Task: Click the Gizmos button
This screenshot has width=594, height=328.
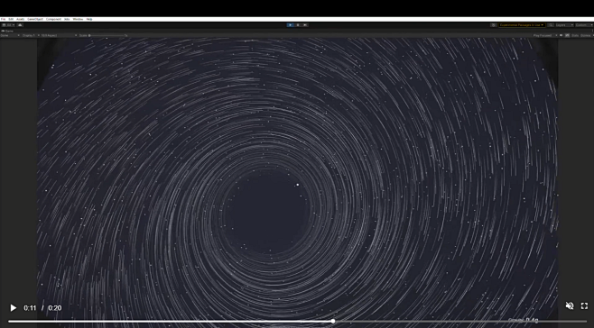Action: coord(586,35)
